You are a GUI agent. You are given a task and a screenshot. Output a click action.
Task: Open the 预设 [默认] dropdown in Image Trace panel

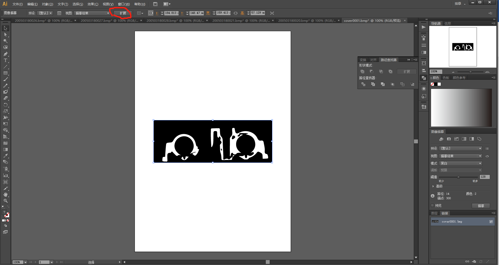click(461, 148)
